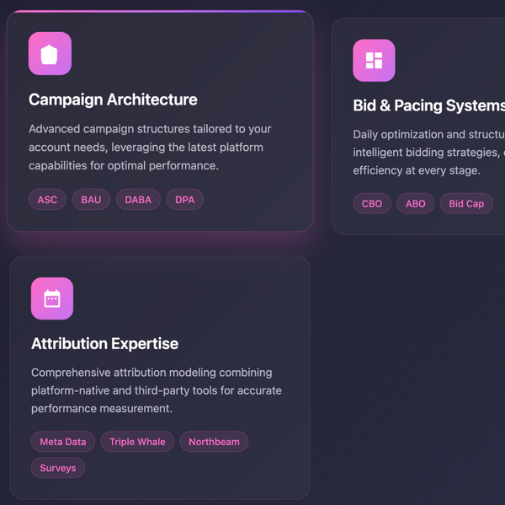Choose the DABA tag pill
Screen dimensions: 505x505
(x=138, y=200)
